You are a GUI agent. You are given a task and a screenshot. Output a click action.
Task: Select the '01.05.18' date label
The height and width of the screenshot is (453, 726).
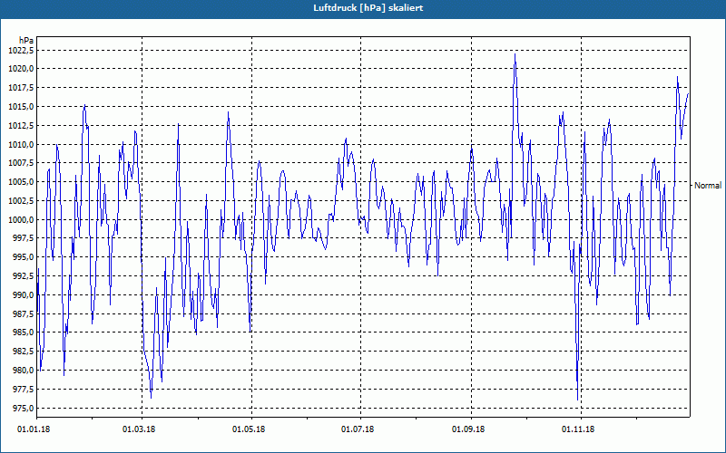coord(249,429)
